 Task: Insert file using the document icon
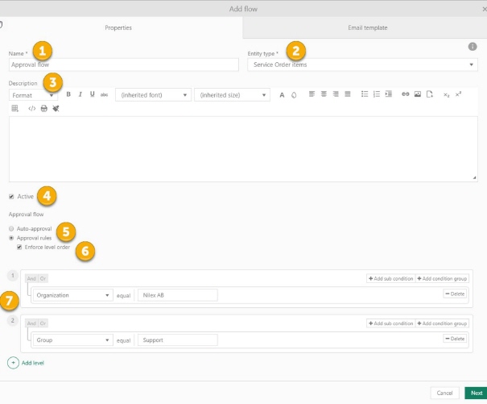430,94
